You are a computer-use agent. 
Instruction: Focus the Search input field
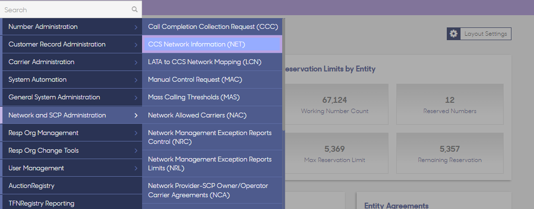pos(71,9)
